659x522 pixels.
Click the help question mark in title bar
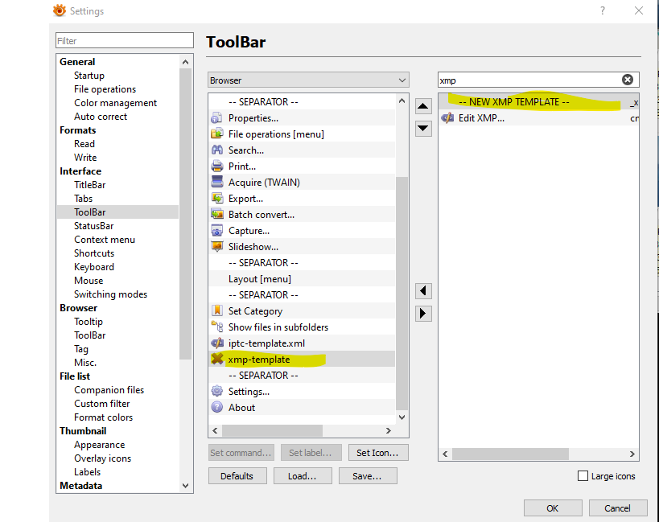(x=603, y=10)
